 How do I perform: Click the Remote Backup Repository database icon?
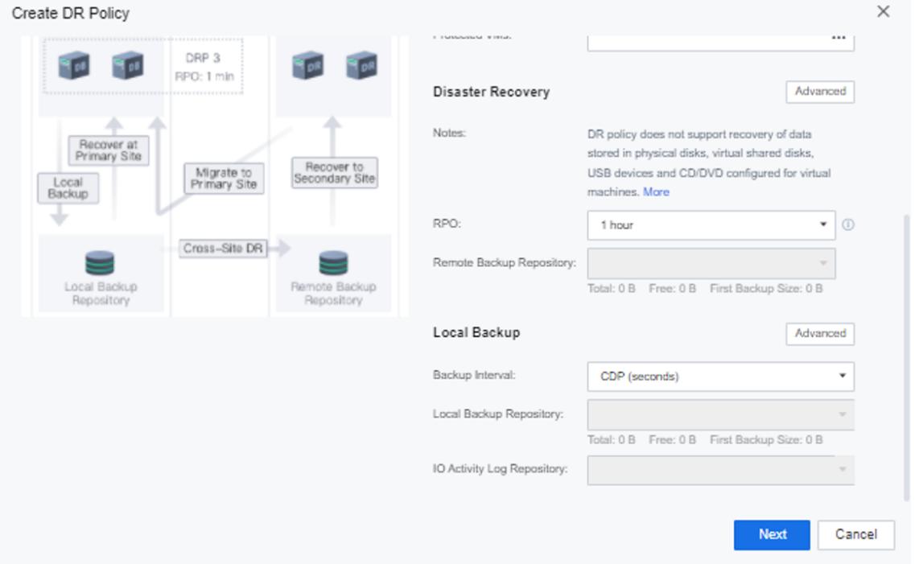[333, 262]
